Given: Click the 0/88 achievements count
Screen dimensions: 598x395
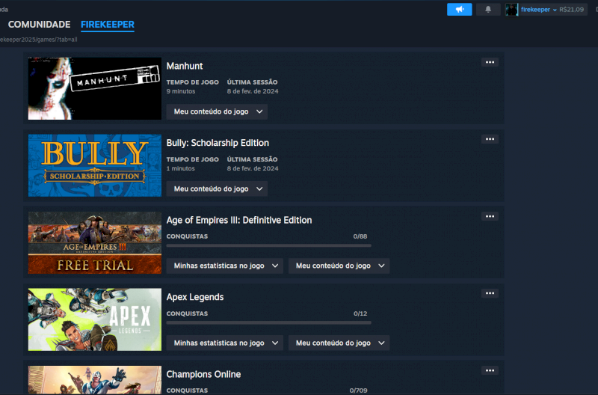Looking at the screenshot, I should coord(360,236).
